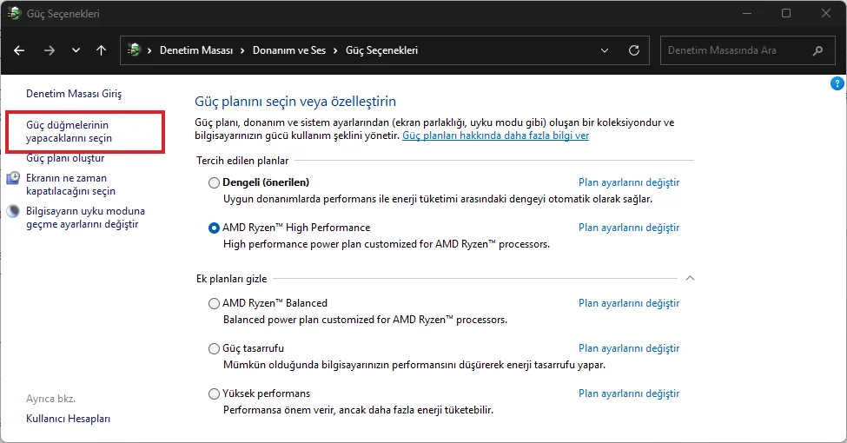Open Ekranın ne zaman kapatılacağını seçin
847x443 pixels.
[x=70, y=184]
